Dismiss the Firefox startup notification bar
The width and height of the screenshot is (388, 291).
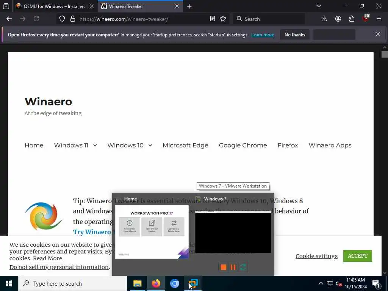(378, 34)
